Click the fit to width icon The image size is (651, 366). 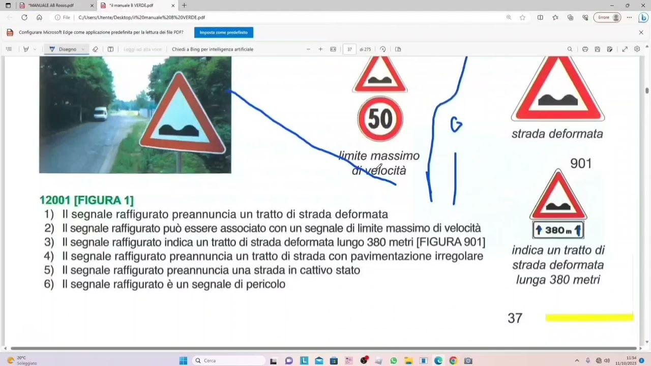click(333, 49)
